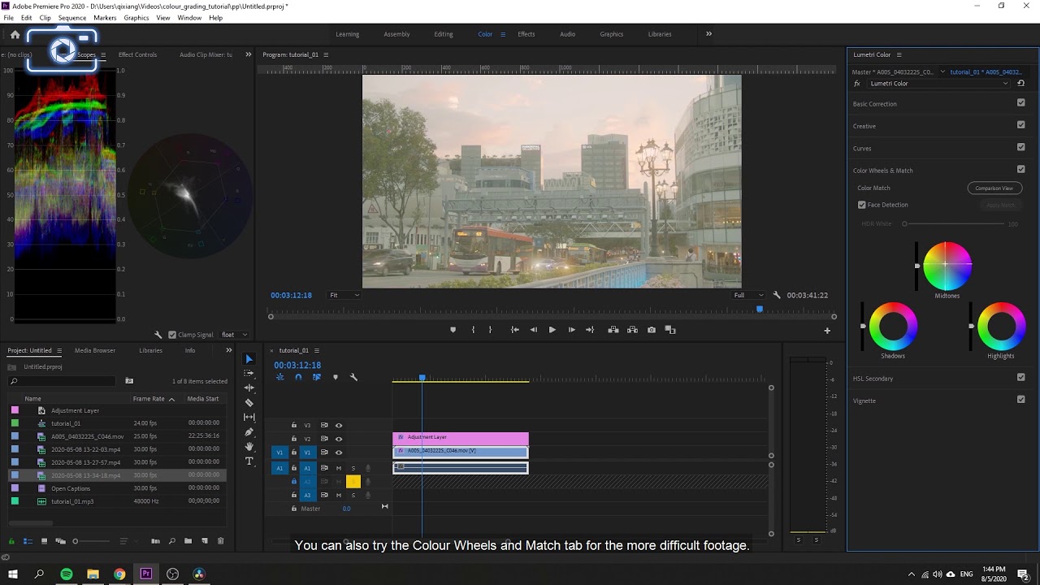Open the Fit zoom level dropdown
This screenshot has width=1040, height=585.
(x=344, y=295)
